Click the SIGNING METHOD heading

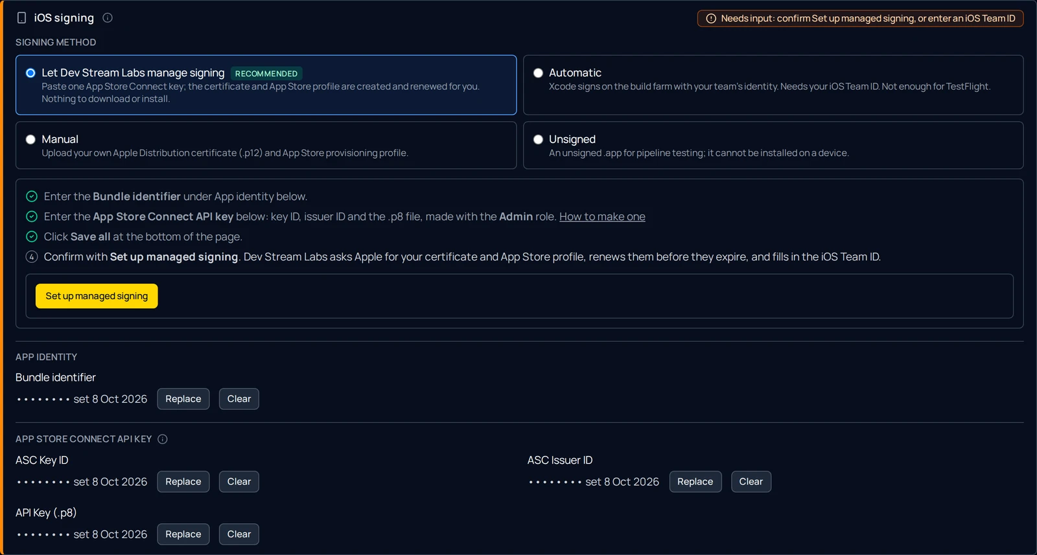56,42
